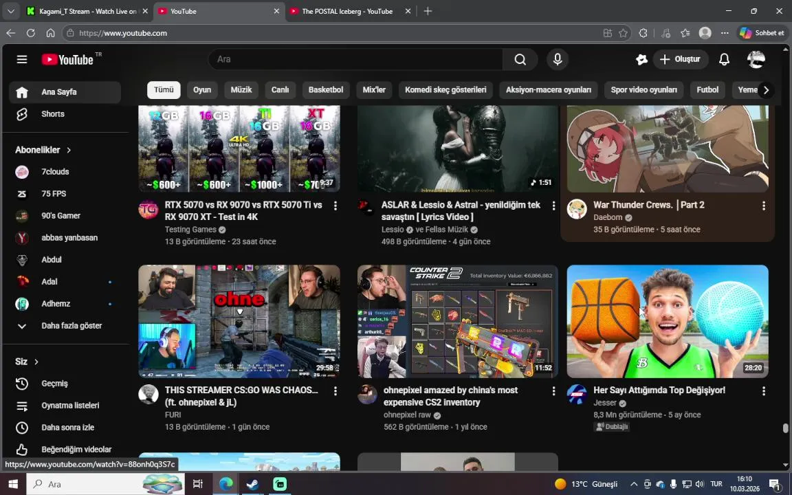Click the browser home button
This screenshot has height=495, width=792.
click(50, 33)
